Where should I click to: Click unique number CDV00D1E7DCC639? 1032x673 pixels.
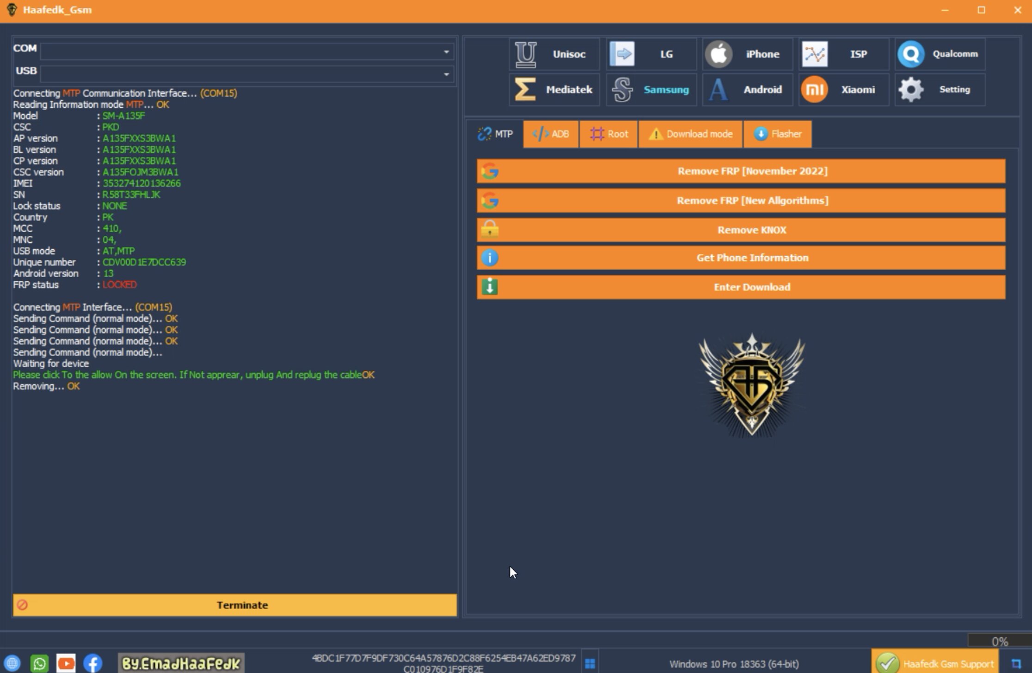click(144, 262)
